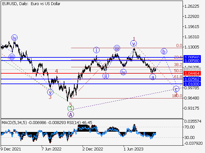
Task: Click the -0.037920 indicator axis value
Action: pos(193,143)
